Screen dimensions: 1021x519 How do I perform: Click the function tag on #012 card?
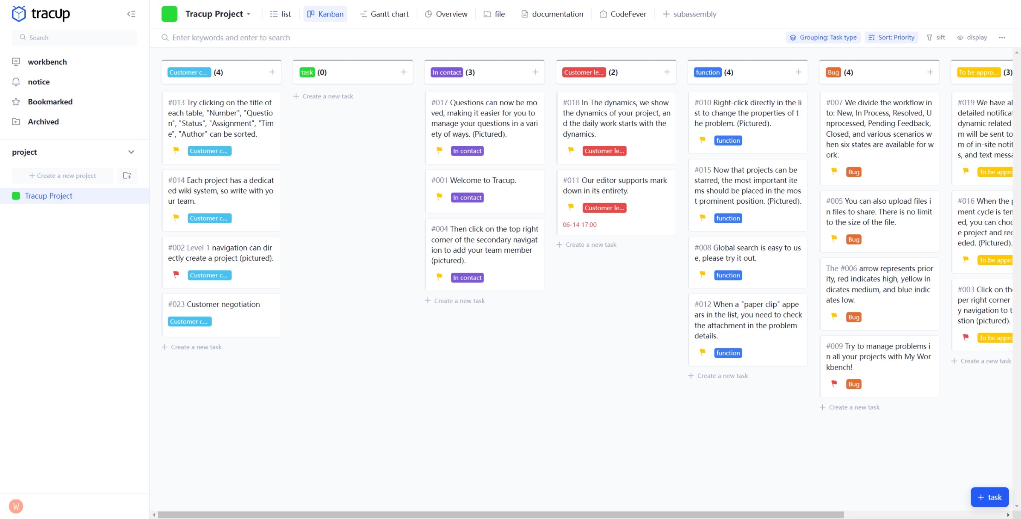728,353
